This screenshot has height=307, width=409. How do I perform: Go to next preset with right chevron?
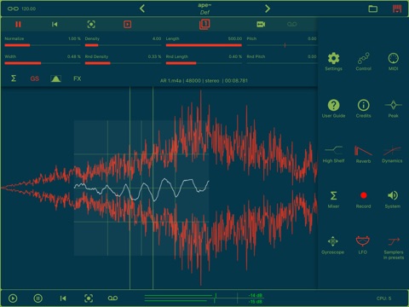268,9
